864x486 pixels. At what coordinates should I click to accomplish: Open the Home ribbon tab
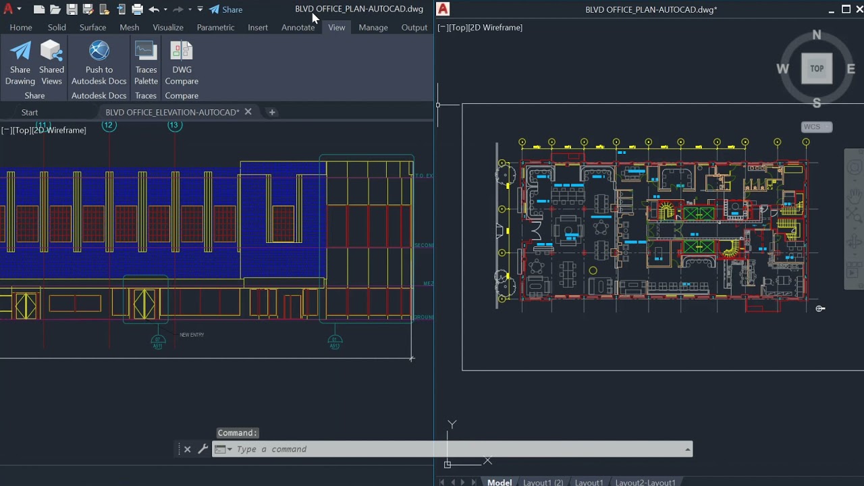click(x=21, y=28)
